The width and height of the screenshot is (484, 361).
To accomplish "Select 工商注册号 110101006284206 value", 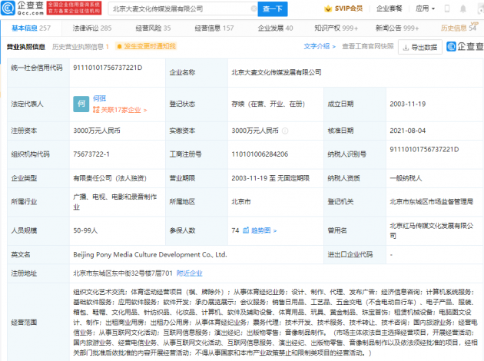I will [x=260, y=154].
